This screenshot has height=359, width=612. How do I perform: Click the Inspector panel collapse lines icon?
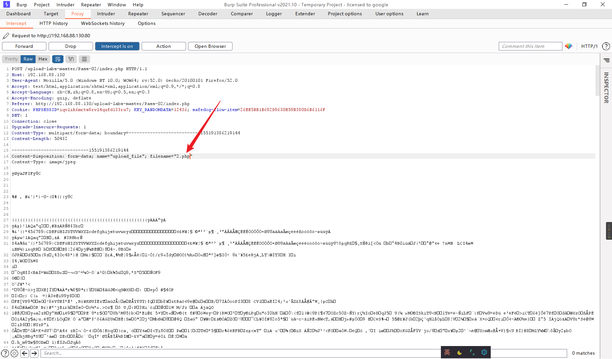(607, 60)
